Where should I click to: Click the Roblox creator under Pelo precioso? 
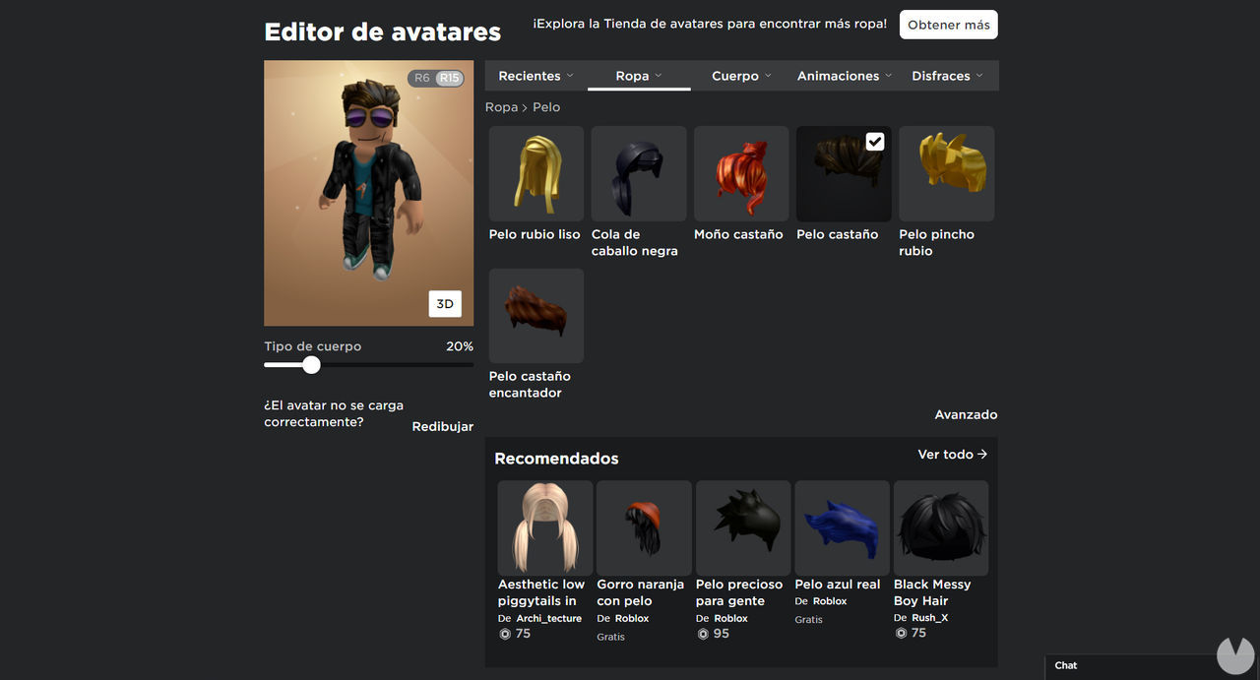(x=731, y=619)
